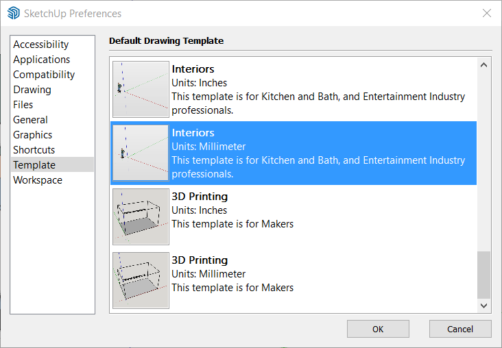This screenshot has height=348, width=502.
Task: Click the template list scrollbar thumb
Action: tap(483, 275)
